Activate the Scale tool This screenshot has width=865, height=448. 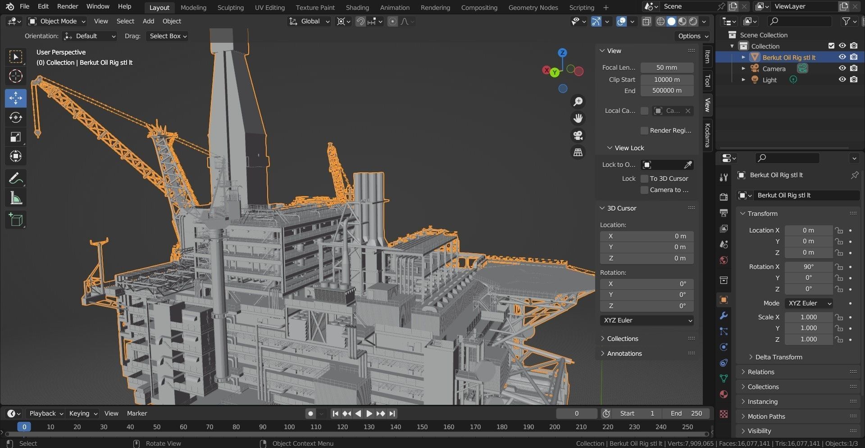16,137
